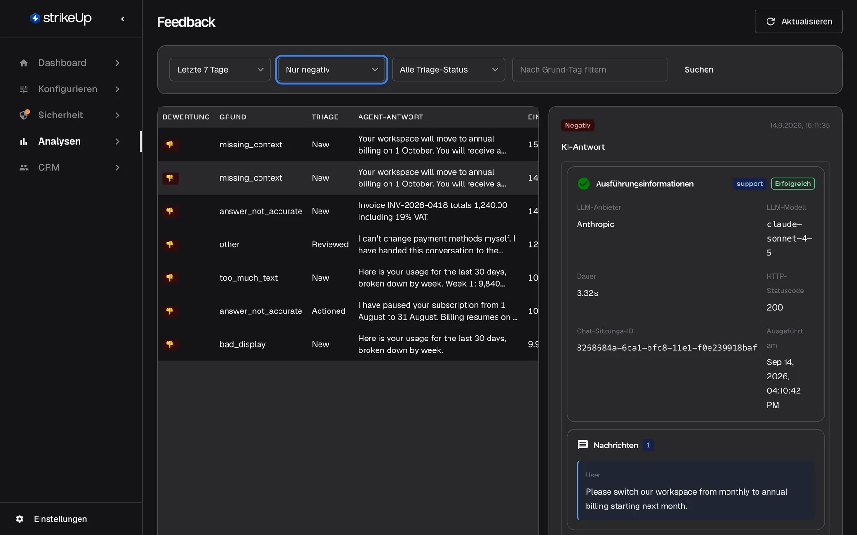Viewport: 857px width, 535px height.
Task: Click the Konfigurieren sliders icon
Action: coord(24,89)
